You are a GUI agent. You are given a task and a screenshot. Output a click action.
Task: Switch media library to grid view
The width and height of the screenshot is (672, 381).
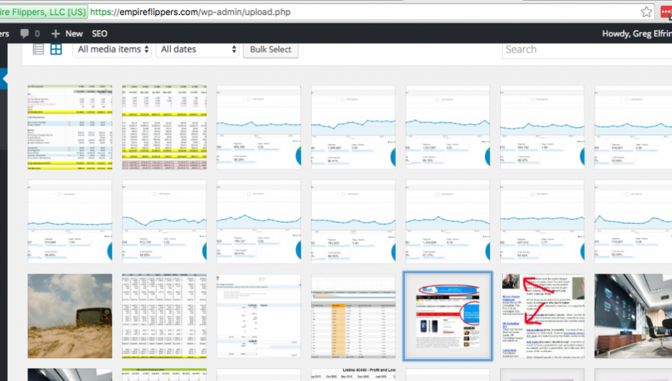click(x=56, y=48)
